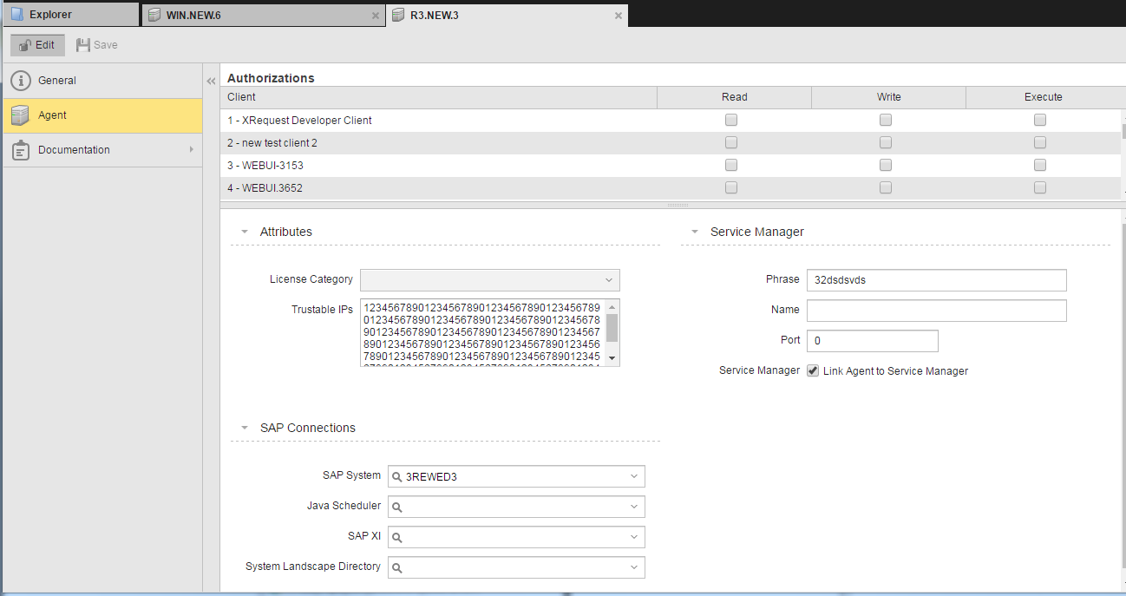Click the Save floppy disk icon

(x=83, y=45)
